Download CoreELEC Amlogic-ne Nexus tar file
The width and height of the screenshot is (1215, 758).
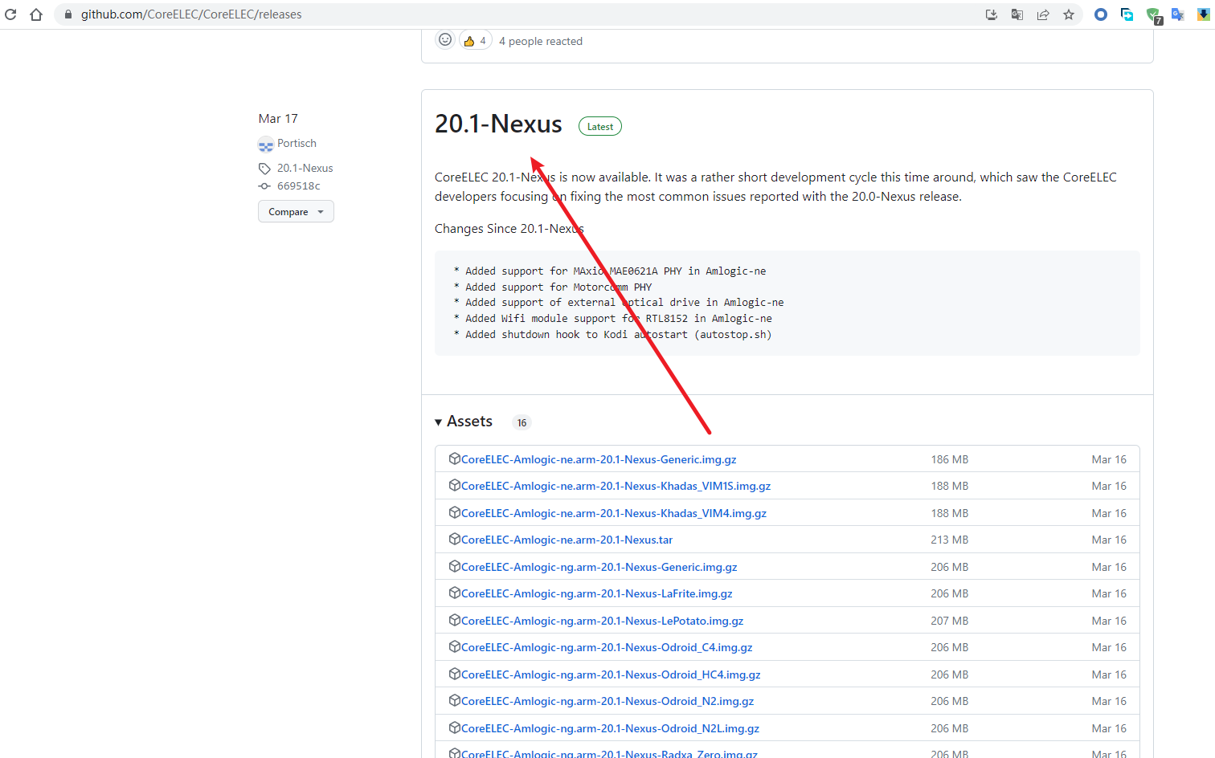tap(567, 540)
